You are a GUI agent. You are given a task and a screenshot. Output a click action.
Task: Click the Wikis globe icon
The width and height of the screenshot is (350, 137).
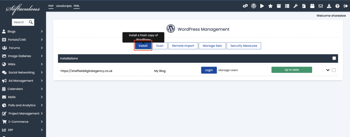4,64
